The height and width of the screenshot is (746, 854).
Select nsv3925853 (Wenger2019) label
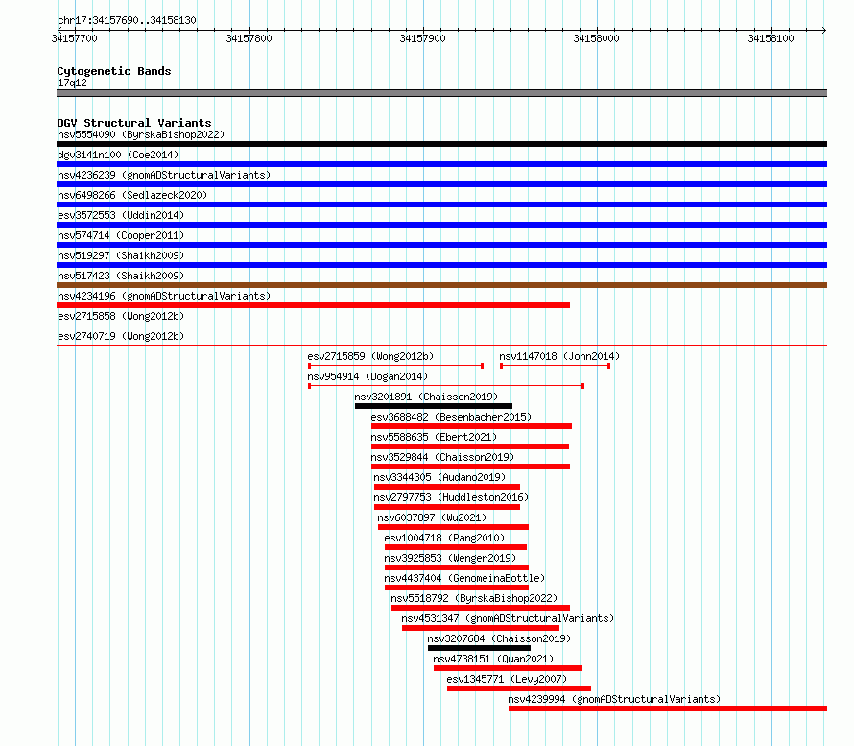450,558
